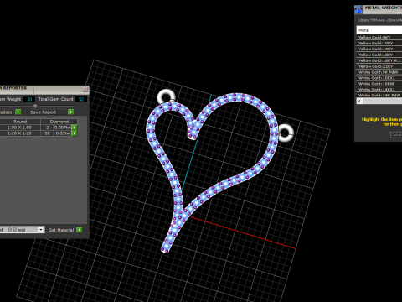This screenshot has width=402, height=302.
Task: Select Yellow Gold 14KY in metal list
Action: tap(379, 49)
